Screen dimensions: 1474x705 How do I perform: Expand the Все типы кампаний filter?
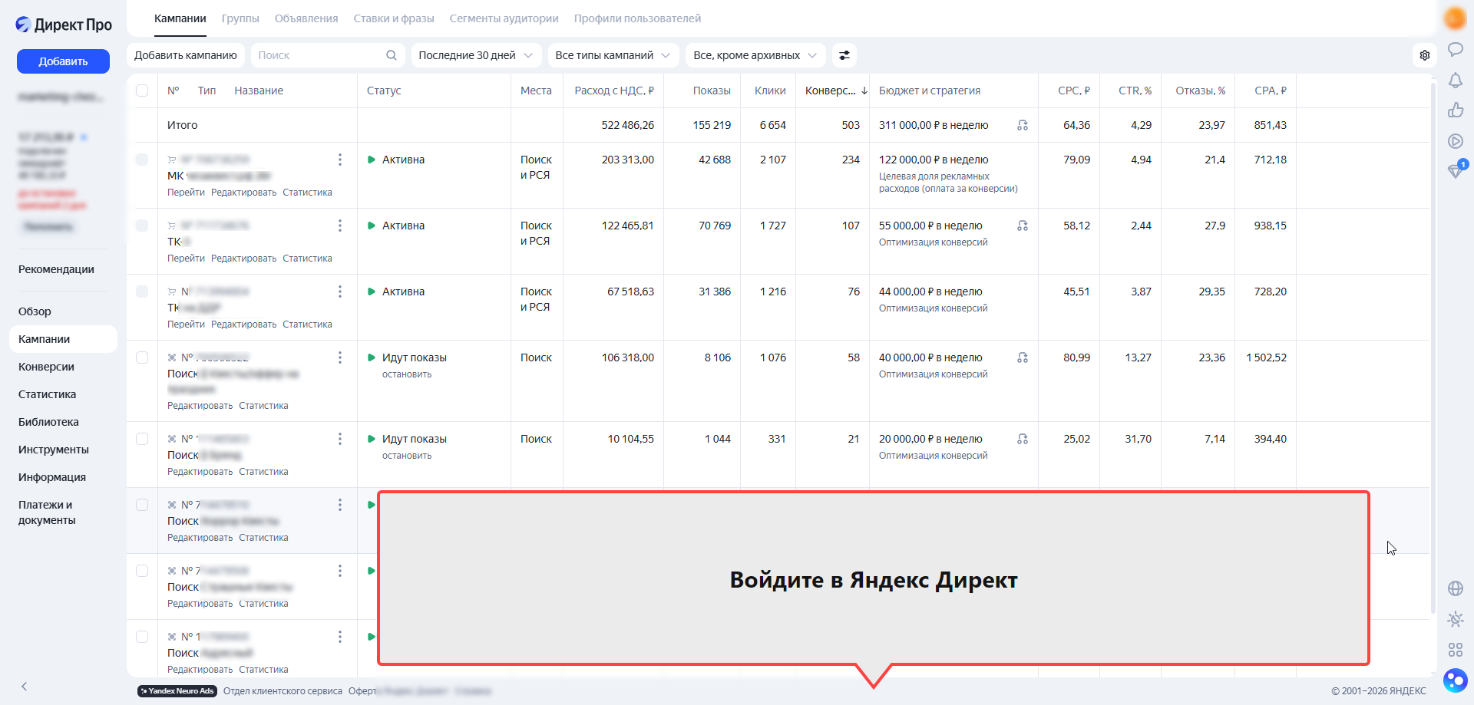click(x=613, y=55)
